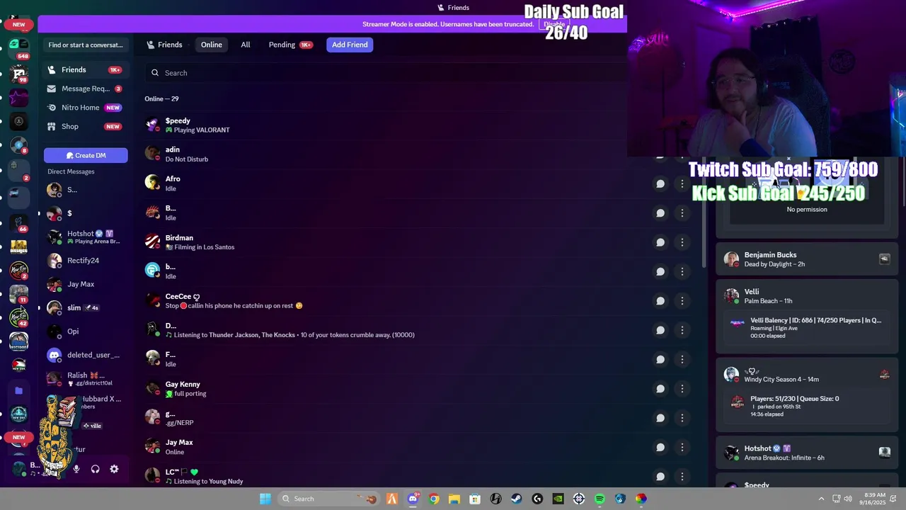The image size is (906, 510).
Task: Mute the microphone
Action: click(x=76, y=469)
